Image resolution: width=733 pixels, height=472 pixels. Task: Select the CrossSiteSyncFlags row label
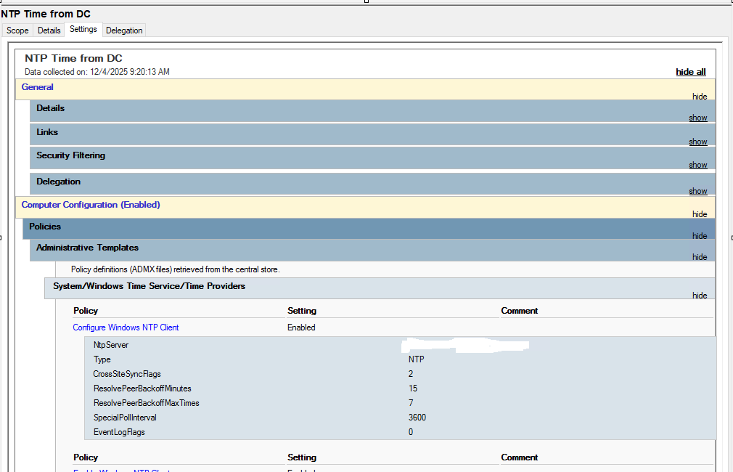pos(127,374)
